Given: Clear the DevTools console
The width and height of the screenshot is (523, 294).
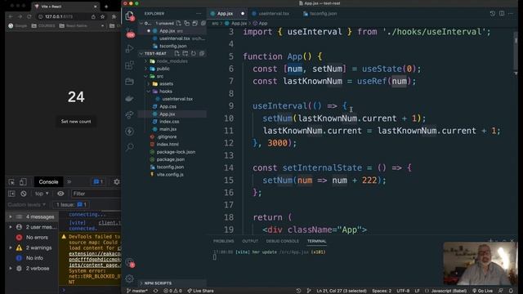Looking at the screenshot, I should (24, 194).
